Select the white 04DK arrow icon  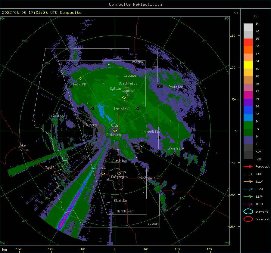click(248, 174)
